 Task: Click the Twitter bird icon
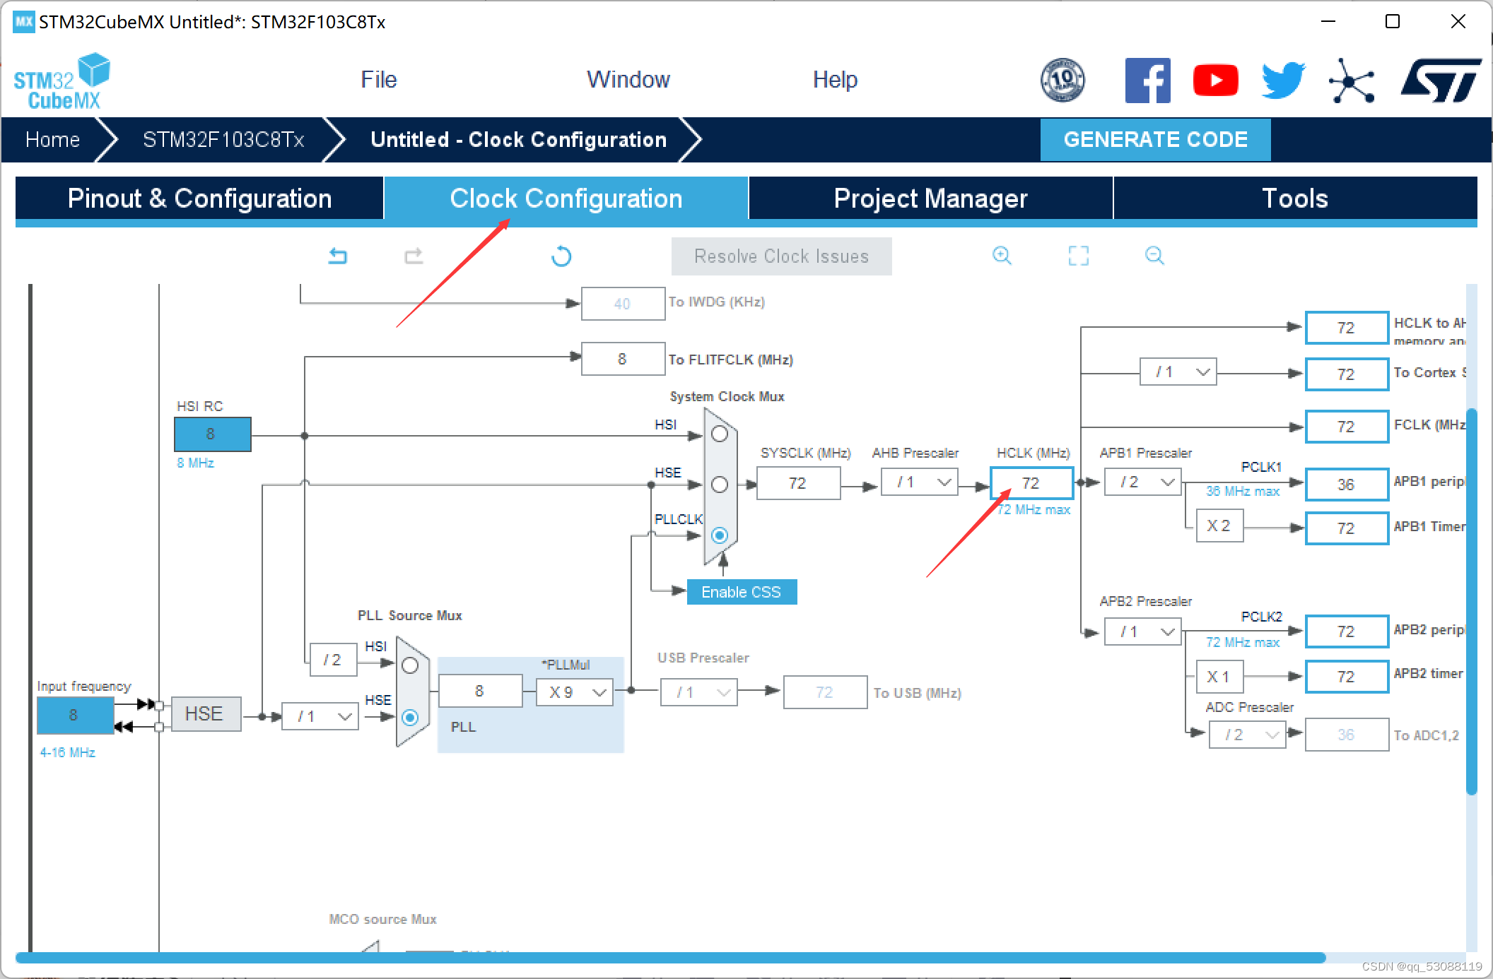coord(1283,81)
